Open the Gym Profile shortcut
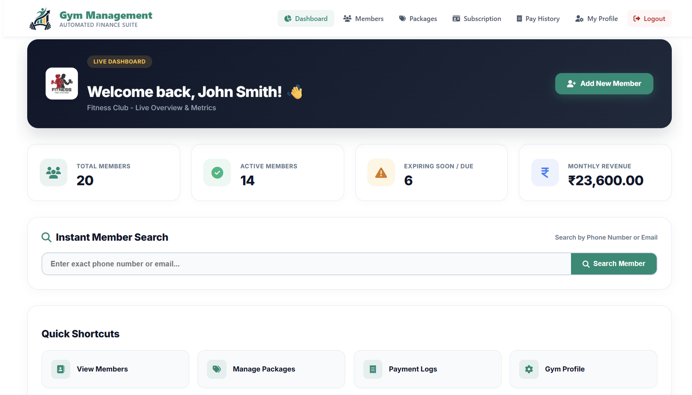 (583, 369)
